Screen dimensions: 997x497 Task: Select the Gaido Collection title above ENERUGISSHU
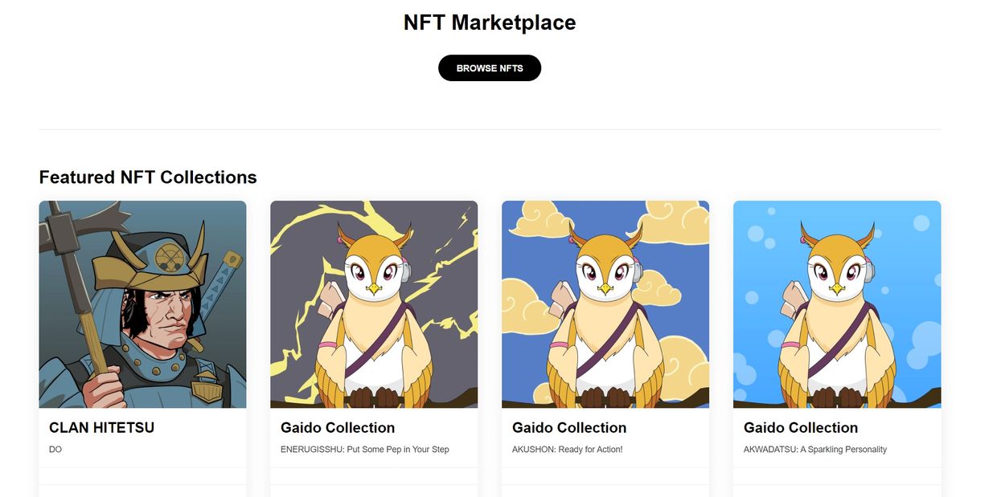pyautogui.click(x=338, y=428)
